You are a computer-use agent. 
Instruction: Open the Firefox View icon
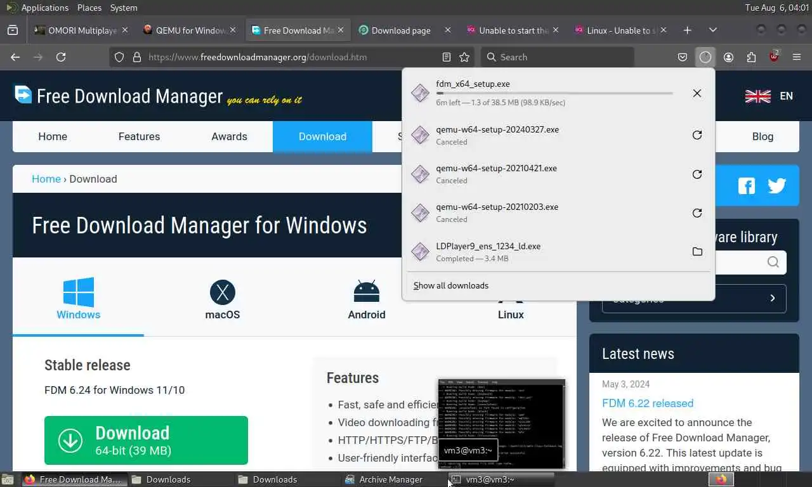tap(12, 30)
